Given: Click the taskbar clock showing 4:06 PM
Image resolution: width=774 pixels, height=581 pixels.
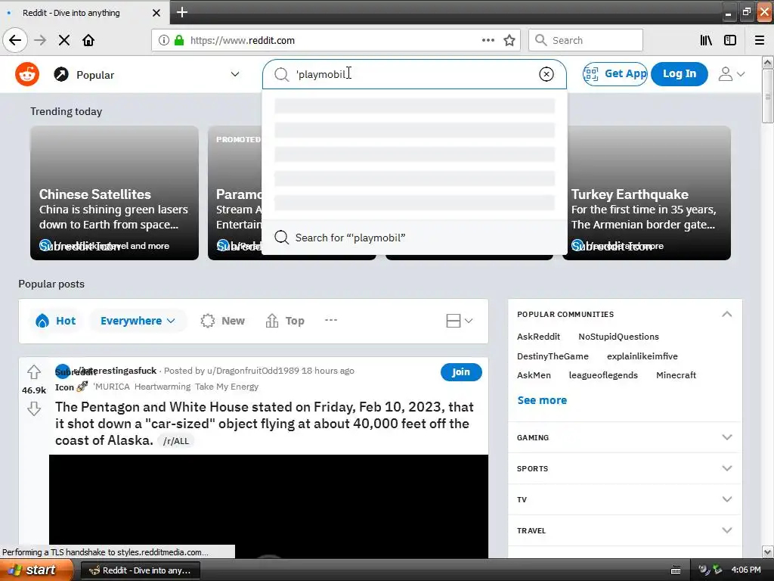Looking at the screenshot, I should [x=746, y=570].
